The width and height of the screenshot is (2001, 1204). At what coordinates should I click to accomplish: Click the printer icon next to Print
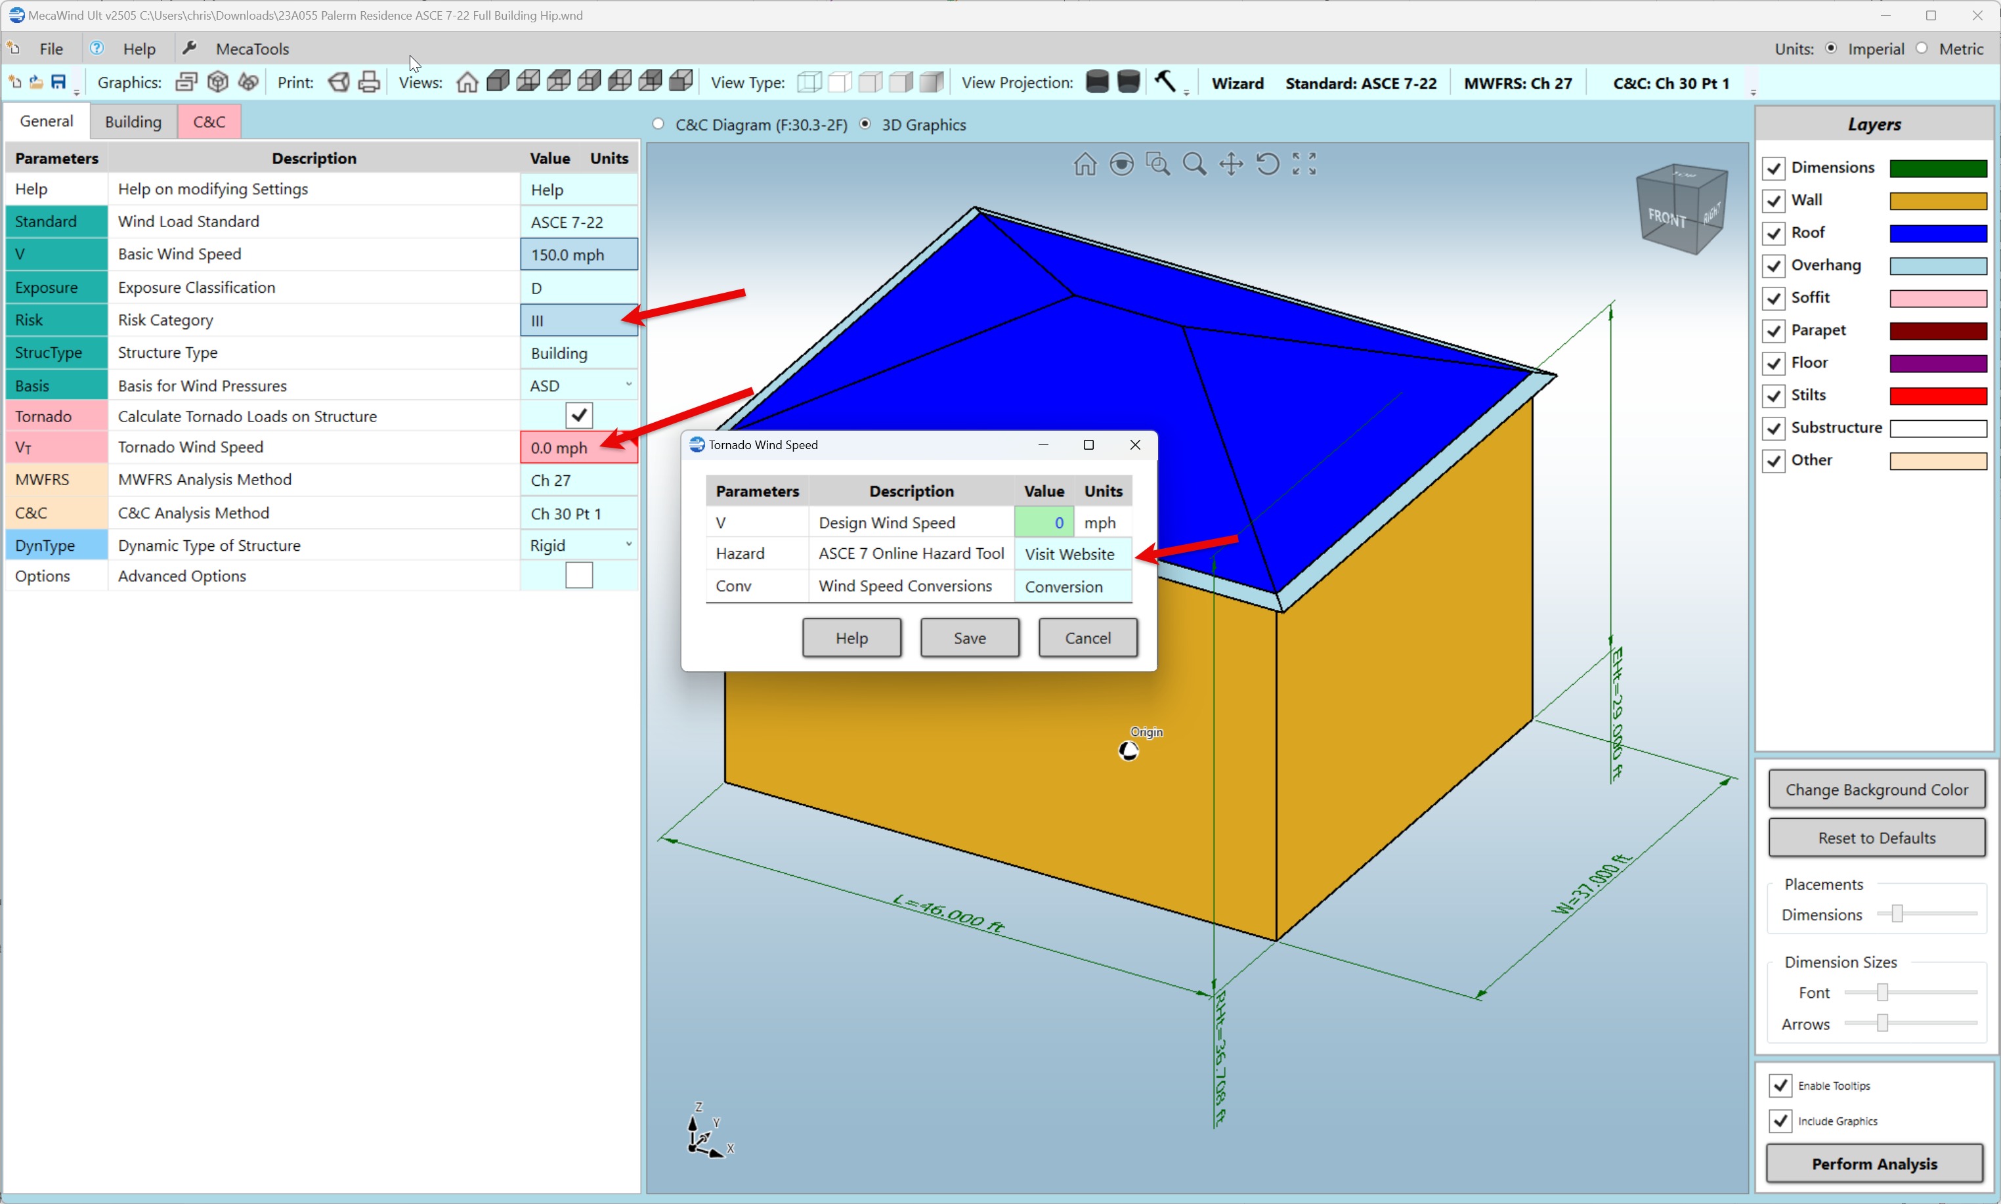click(x=369, y=82)
